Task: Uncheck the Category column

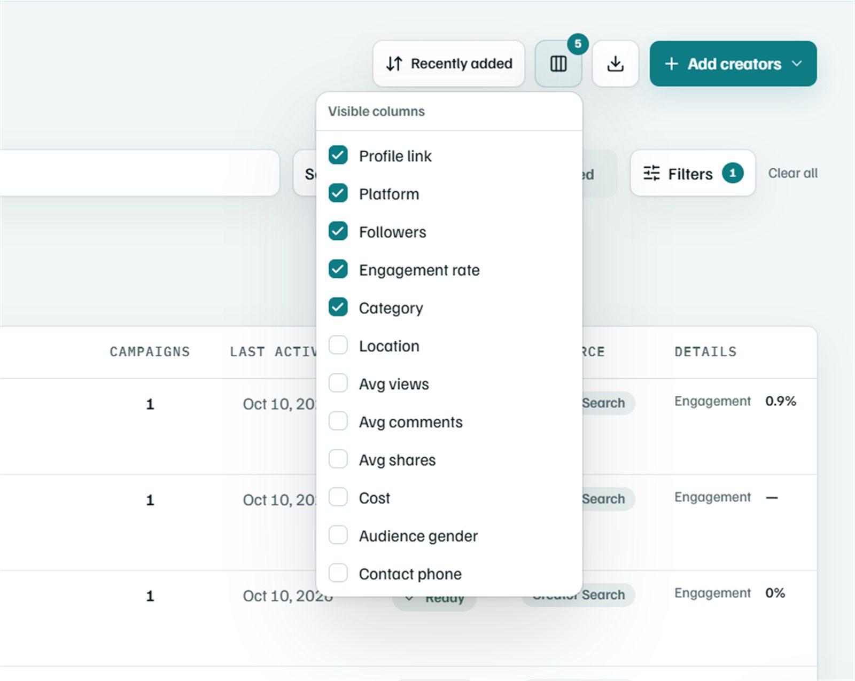Action: (x=338, y=307)
